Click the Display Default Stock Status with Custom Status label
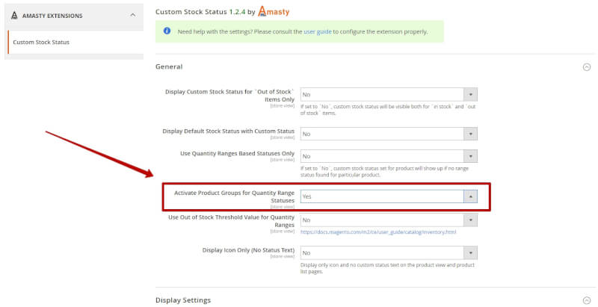This screenshot has width=598, height=307. coord(229,131)
